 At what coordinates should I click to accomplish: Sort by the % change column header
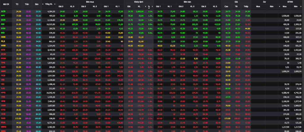coord(149,7)
